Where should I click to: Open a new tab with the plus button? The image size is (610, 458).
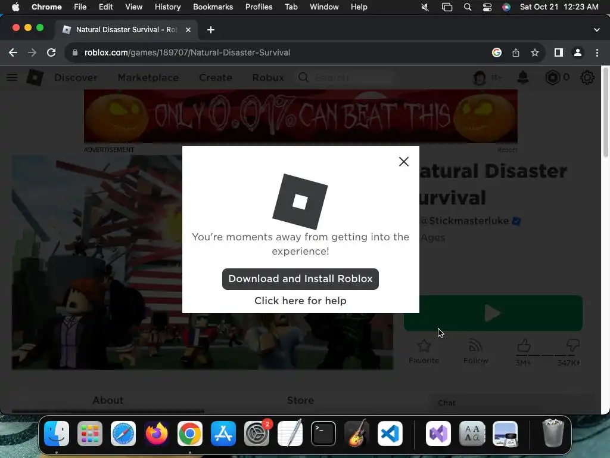tap(211, 30)
